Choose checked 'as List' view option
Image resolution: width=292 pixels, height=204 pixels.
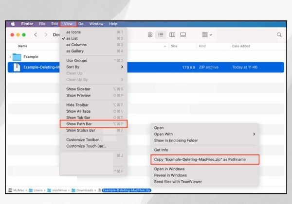click(x=93, y=38)
